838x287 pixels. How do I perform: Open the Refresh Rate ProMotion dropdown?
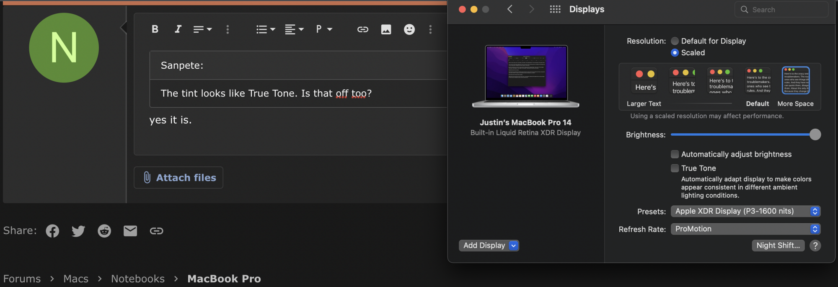[x=746, y=229]
